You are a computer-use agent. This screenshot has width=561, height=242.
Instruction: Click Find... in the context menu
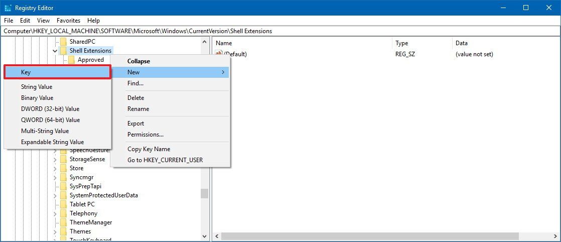pos(170,83)
